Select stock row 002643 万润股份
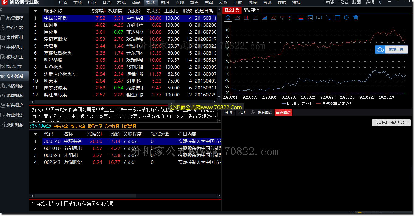Viewport: 415px width, 216px height. click(x=125, y=162)
